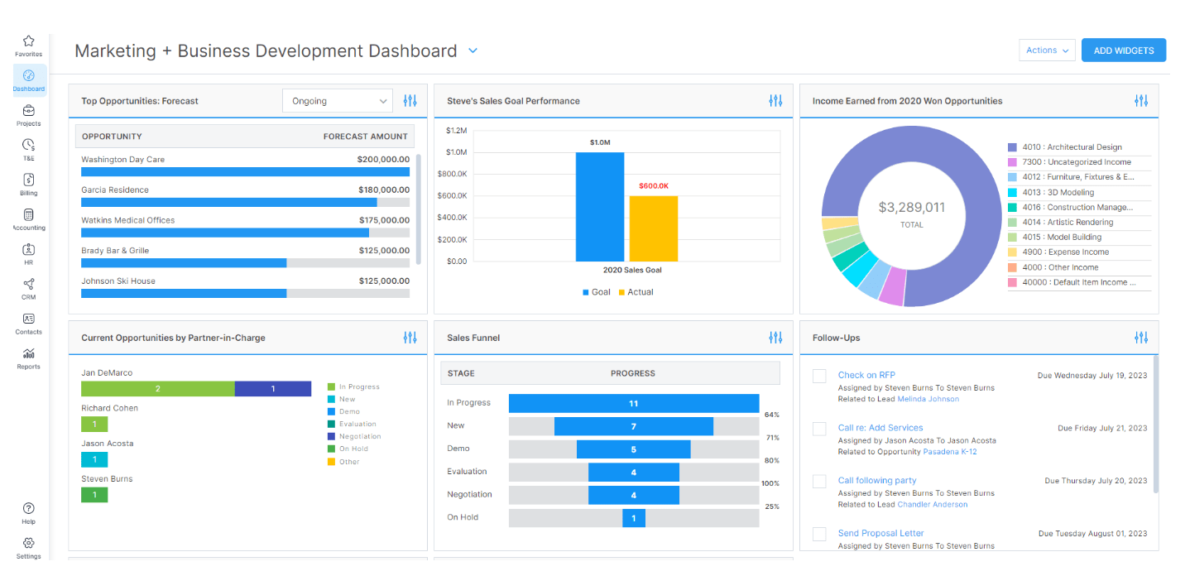Go to T&E clock icon
1185x576 pixels.
28,146
